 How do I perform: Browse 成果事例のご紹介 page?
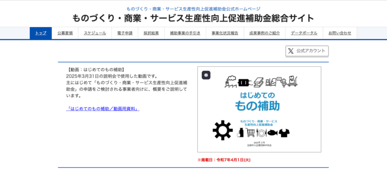coord(265,33)
